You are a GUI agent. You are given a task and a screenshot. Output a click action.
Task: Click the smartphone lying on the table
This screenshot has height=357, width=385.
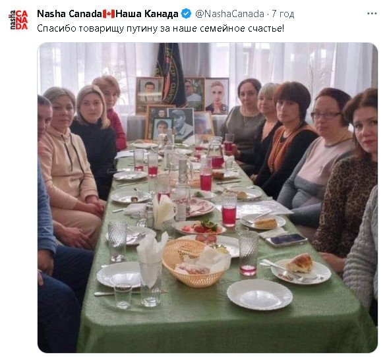pyautogui.click(x=286, y=240)
